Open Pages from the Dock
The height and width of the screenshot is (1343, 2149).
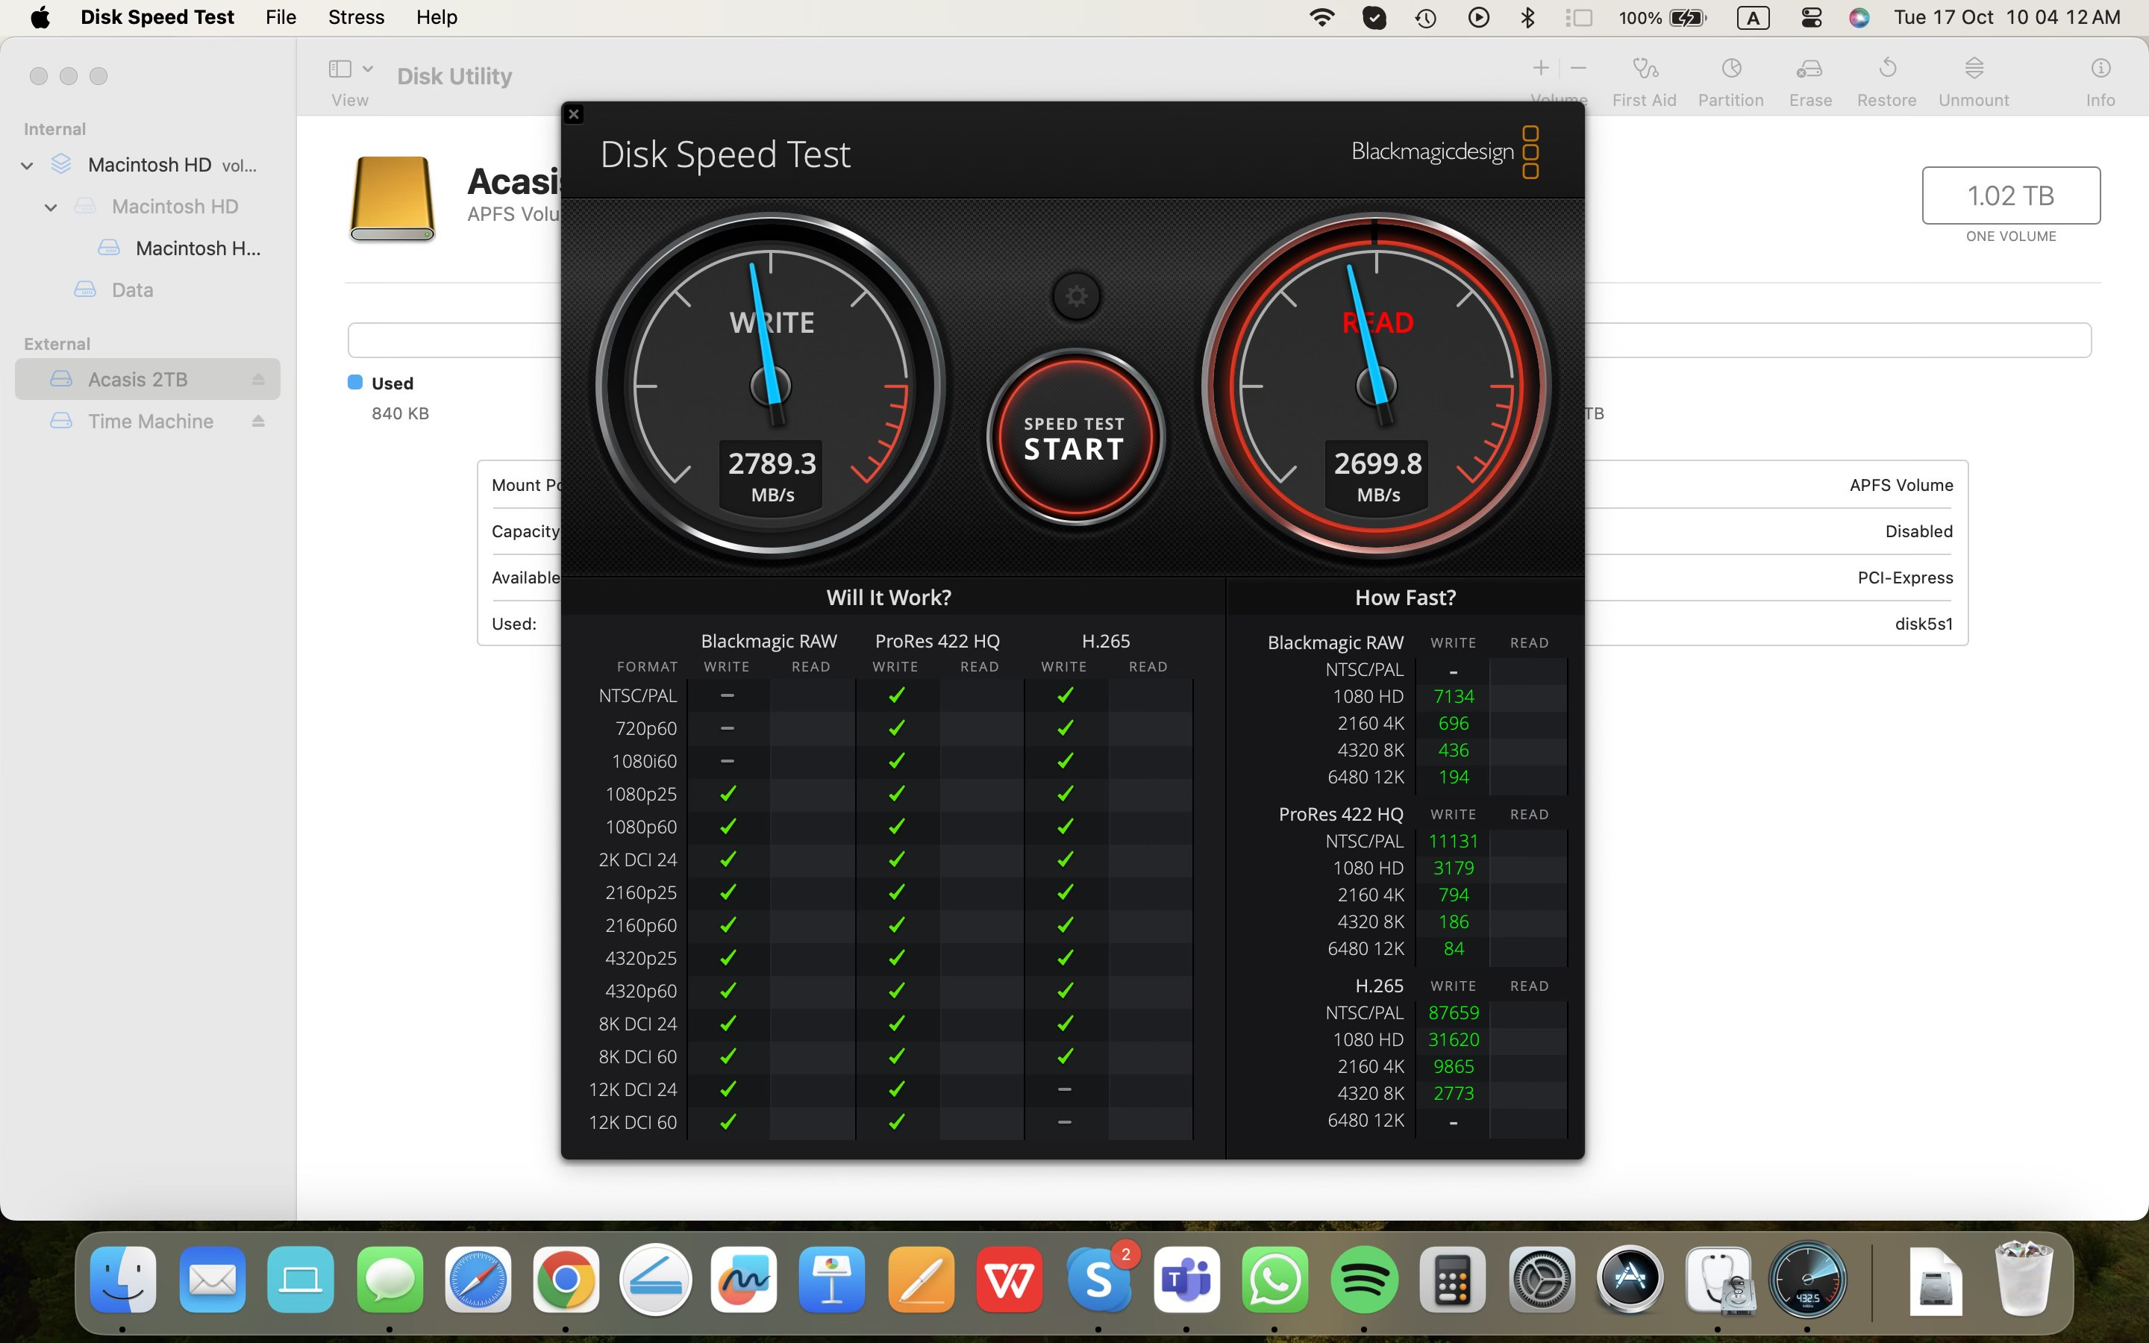(x=921, y=1280)
